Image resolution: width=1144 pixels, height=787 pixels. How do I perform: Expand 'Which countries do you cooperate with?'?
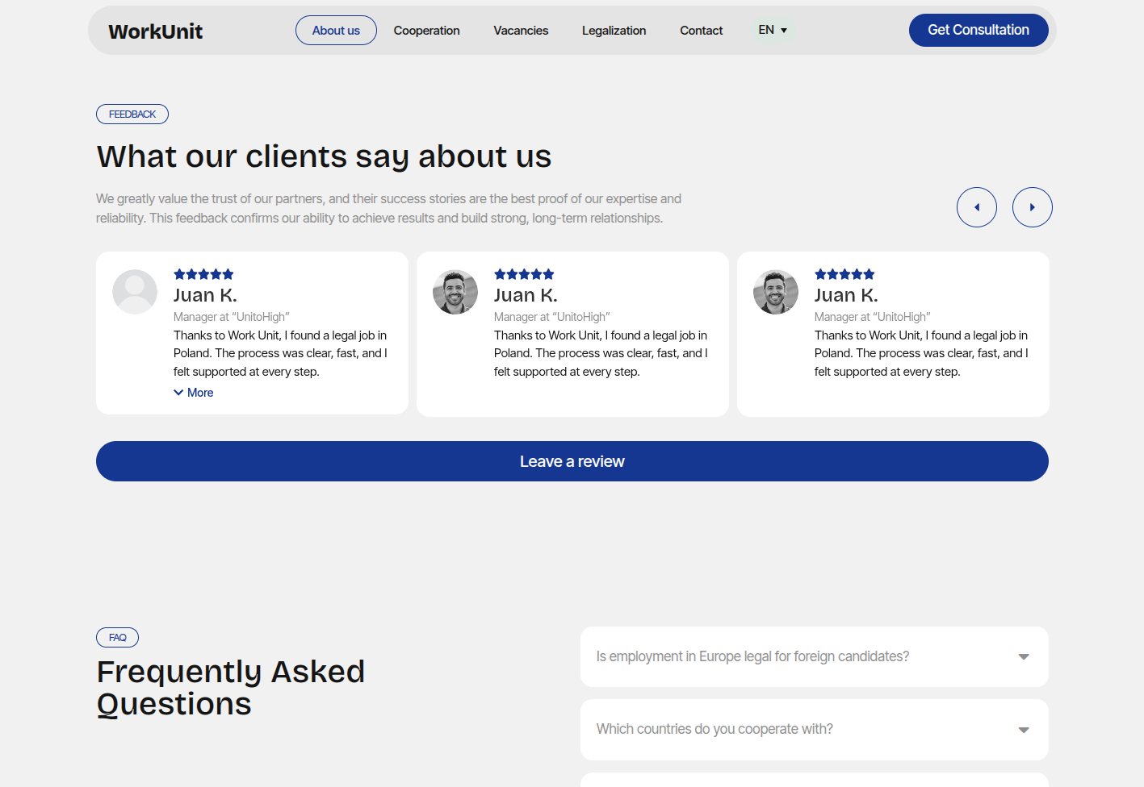pyautogui.click(x=814, y=729)
